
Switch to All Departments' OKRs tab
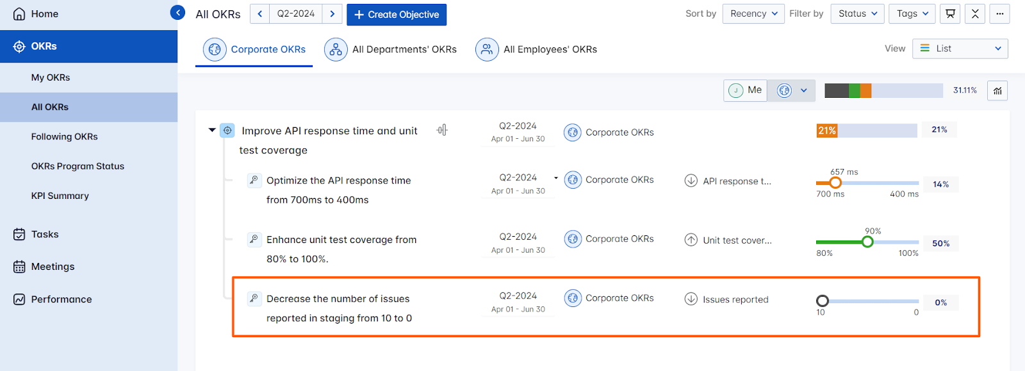point(391,49)
